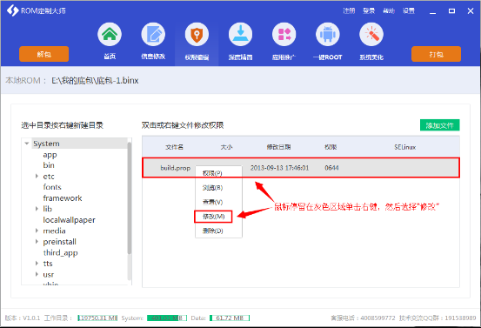Screen dimensions: 481x328
Task: Expand the media folder arrow
Action: coord(37,231)
